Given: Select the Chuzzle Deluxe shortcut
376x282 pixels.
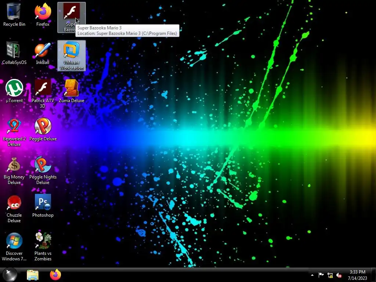Looking at the screenshot, I should pos(14,209).
